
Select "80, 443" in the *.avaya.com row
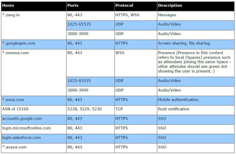91,148
